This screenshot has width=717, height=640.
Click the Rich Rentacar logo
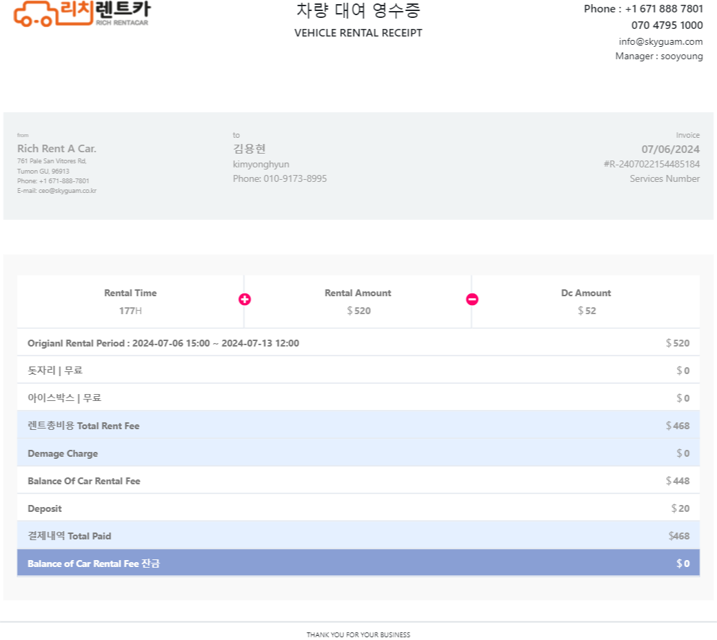81,14
